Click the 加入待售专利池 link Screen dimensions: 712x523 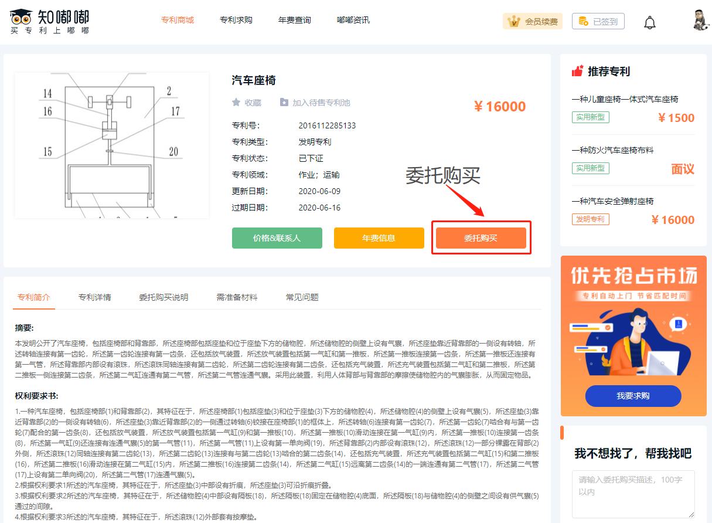click(x=321, y=103)
